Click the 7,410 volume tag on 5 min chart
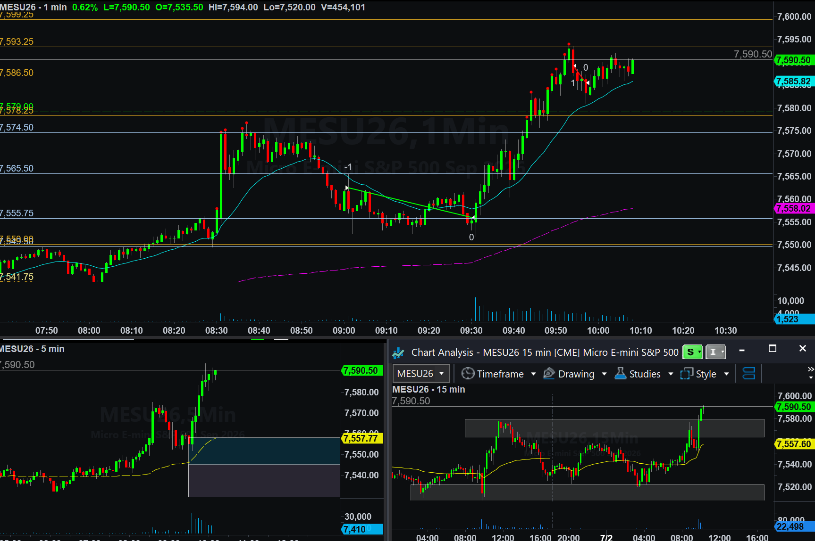The image size is (815, 541). pos(361,529)
